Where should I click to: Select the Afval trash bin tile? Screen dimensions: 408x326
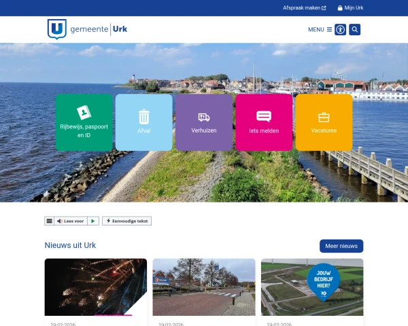143,122
